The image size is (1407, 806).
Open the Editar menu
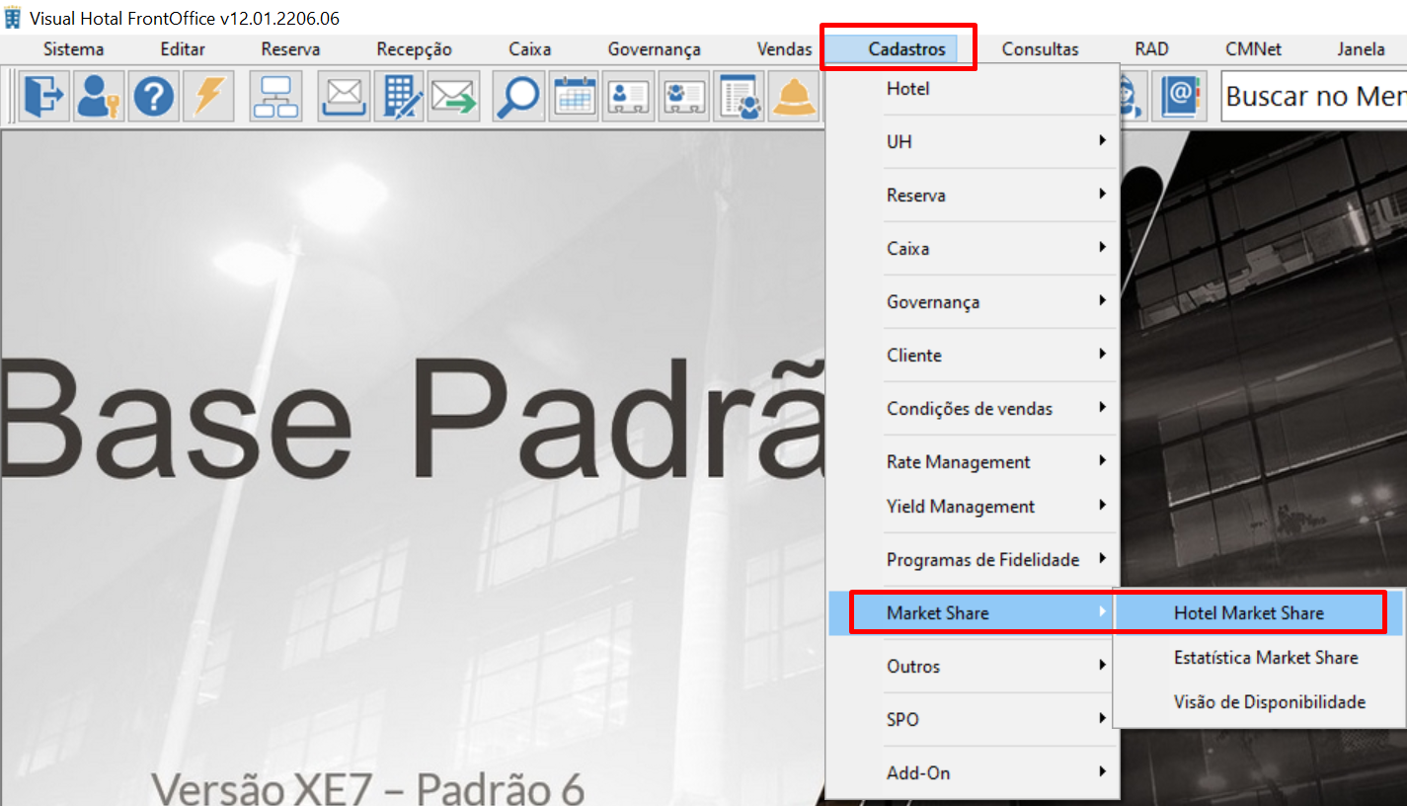coord(183,49)
